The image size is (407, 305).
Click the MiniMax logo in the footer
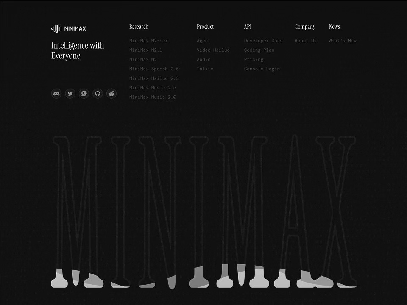[69, 28]
